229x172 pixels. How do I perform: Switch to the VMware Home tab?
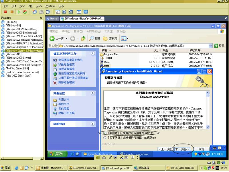pyautogui.click(x=52, y=19)
